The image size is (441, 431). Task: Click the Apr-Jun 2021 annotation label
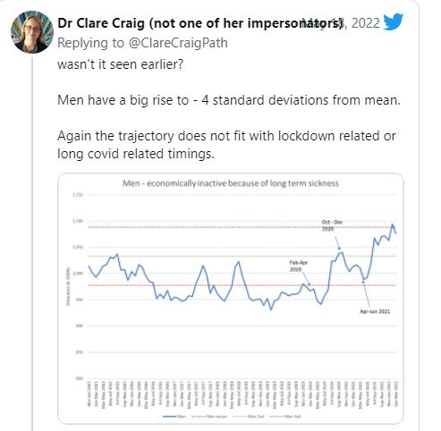(375, 311)
